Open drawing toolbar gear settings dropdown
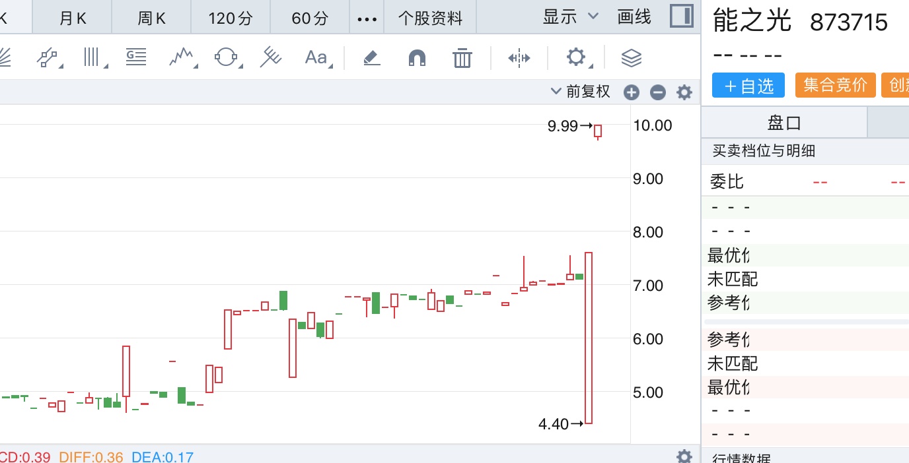The height and width of the screenshot is (463, 909). coord(577,58)
